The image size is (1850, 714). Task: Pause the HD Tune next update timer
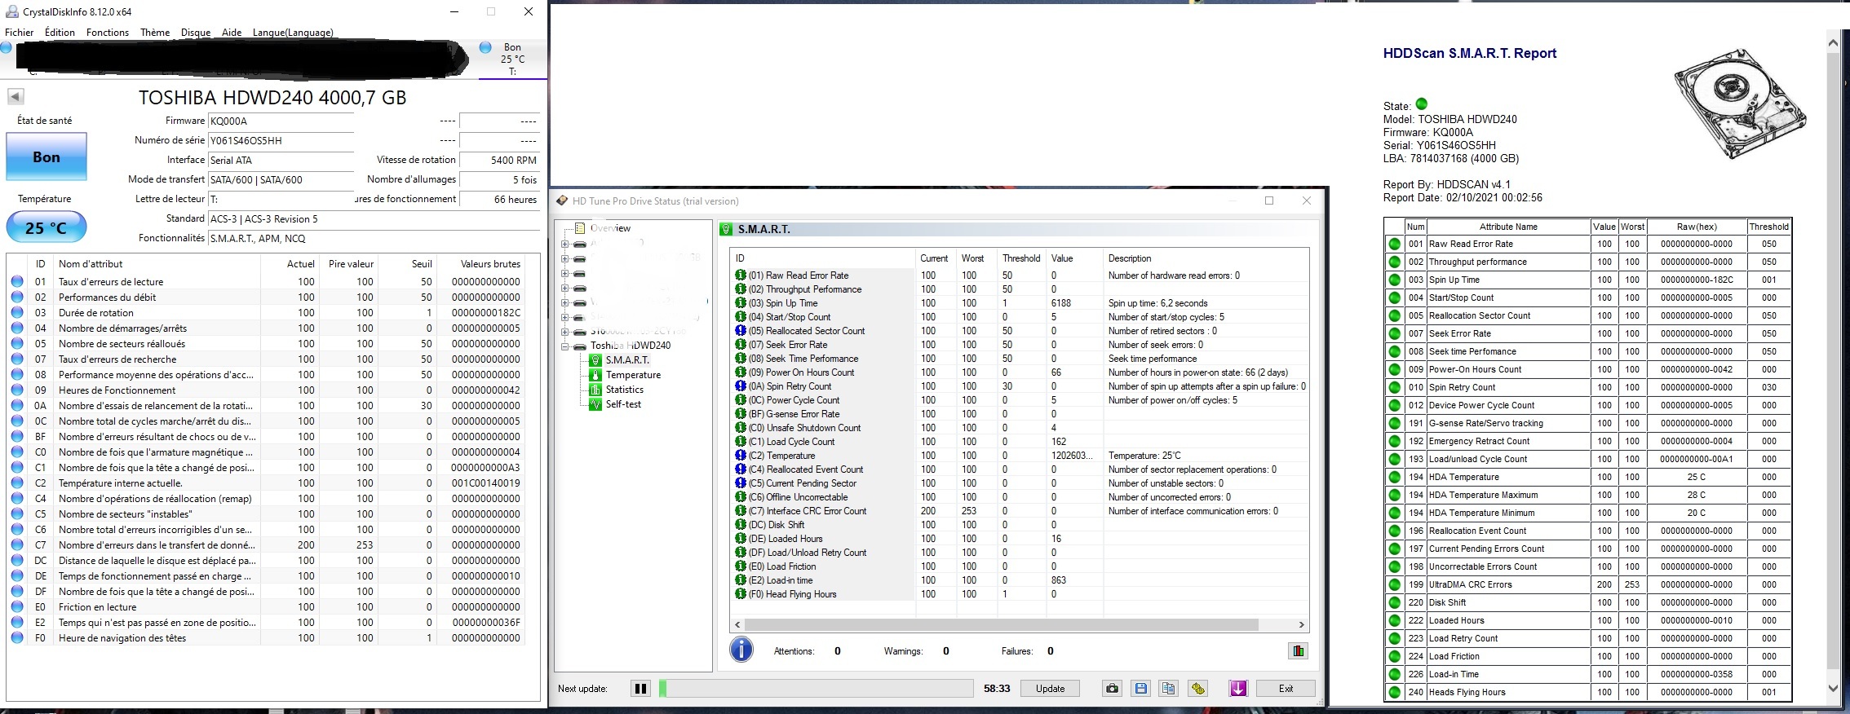[x=640, y=689]
